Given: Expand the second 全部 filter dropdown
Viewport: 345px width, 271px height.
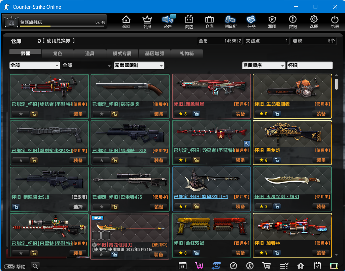Looking at the screenshot, I should [x=87, y=65].
